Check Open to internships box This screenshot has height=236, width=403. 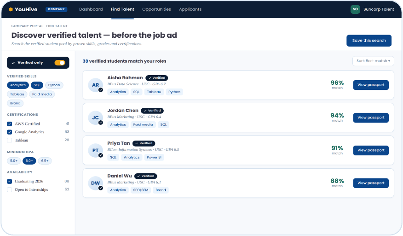(x=10, y=189)
